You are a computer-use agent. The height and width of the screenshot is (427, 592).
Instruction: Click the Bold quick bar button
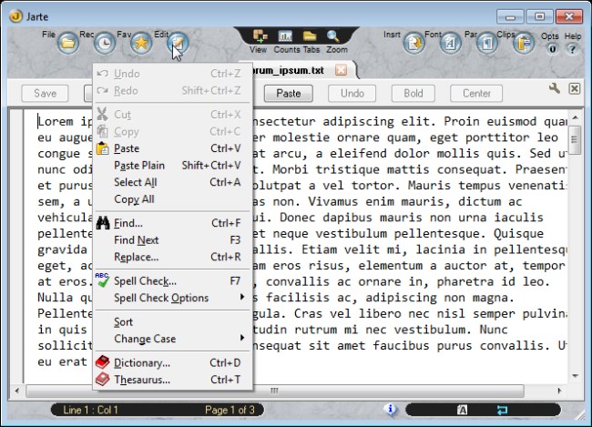tap(413, 93)
